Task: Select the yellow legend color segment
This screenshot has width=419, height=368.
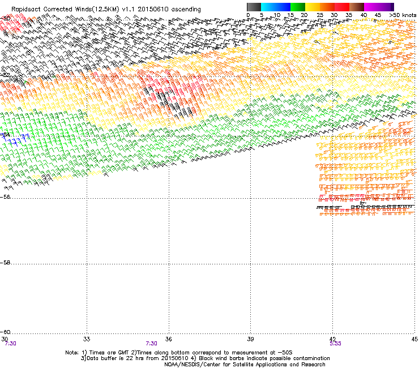Action: pos(313,7)
